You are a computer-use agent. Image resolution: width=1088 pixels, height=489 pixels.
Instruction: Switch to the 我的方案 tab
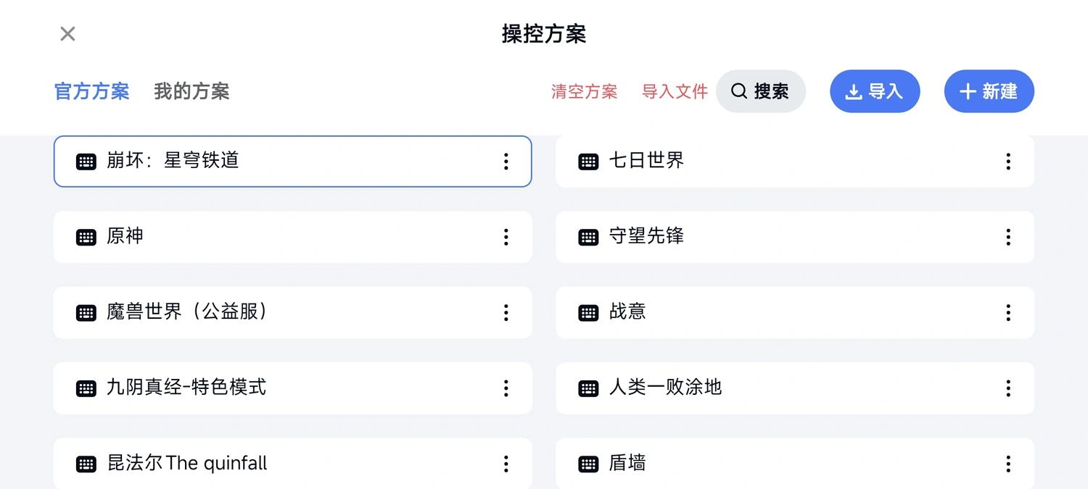point(191,91)
